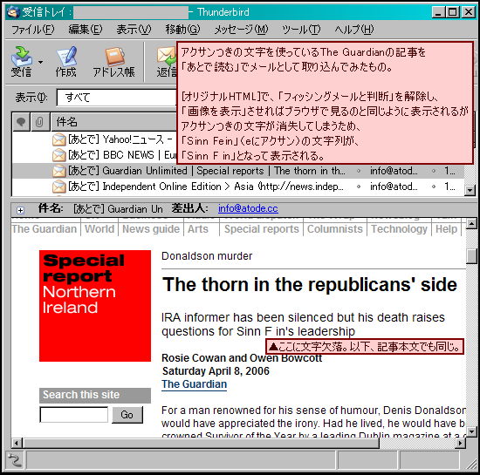
Task: Click the Arts navigation link
Action: coord(198,229)
